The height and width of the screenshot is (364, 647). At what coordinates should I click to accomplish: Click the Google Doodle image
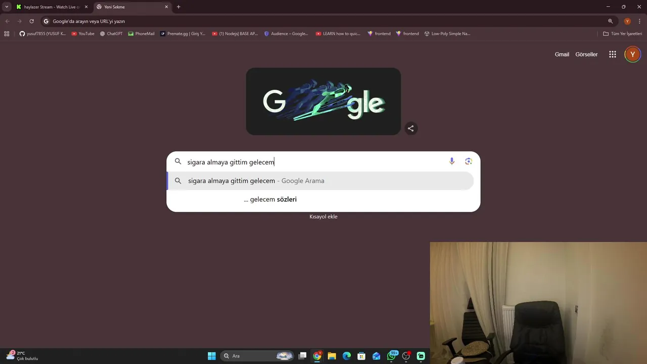click(x=323, y=101)
